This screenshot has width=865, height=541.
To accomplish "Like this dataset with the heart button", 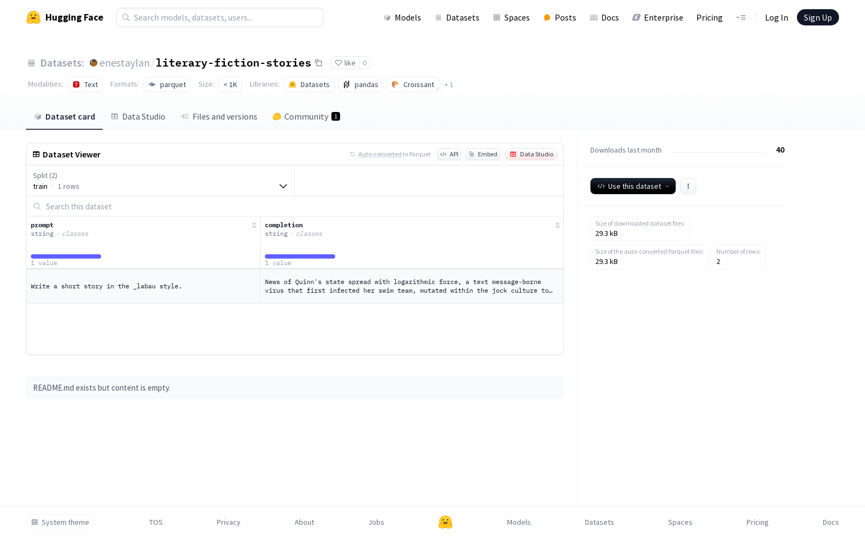I will 345,63.
